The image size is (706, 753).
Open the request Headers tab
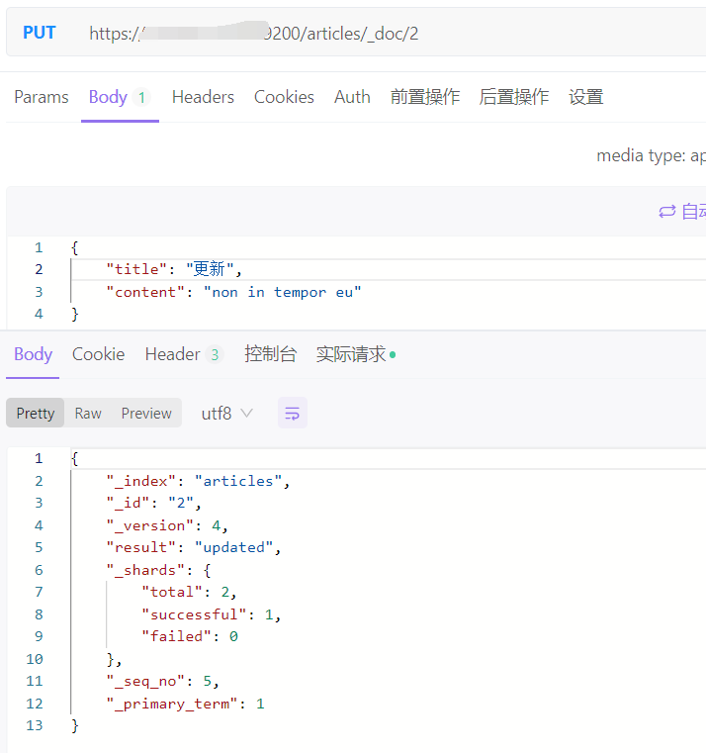[x=203, y=97]
